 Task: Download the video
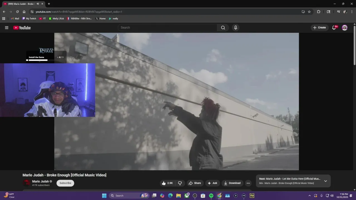click(232, 183)
